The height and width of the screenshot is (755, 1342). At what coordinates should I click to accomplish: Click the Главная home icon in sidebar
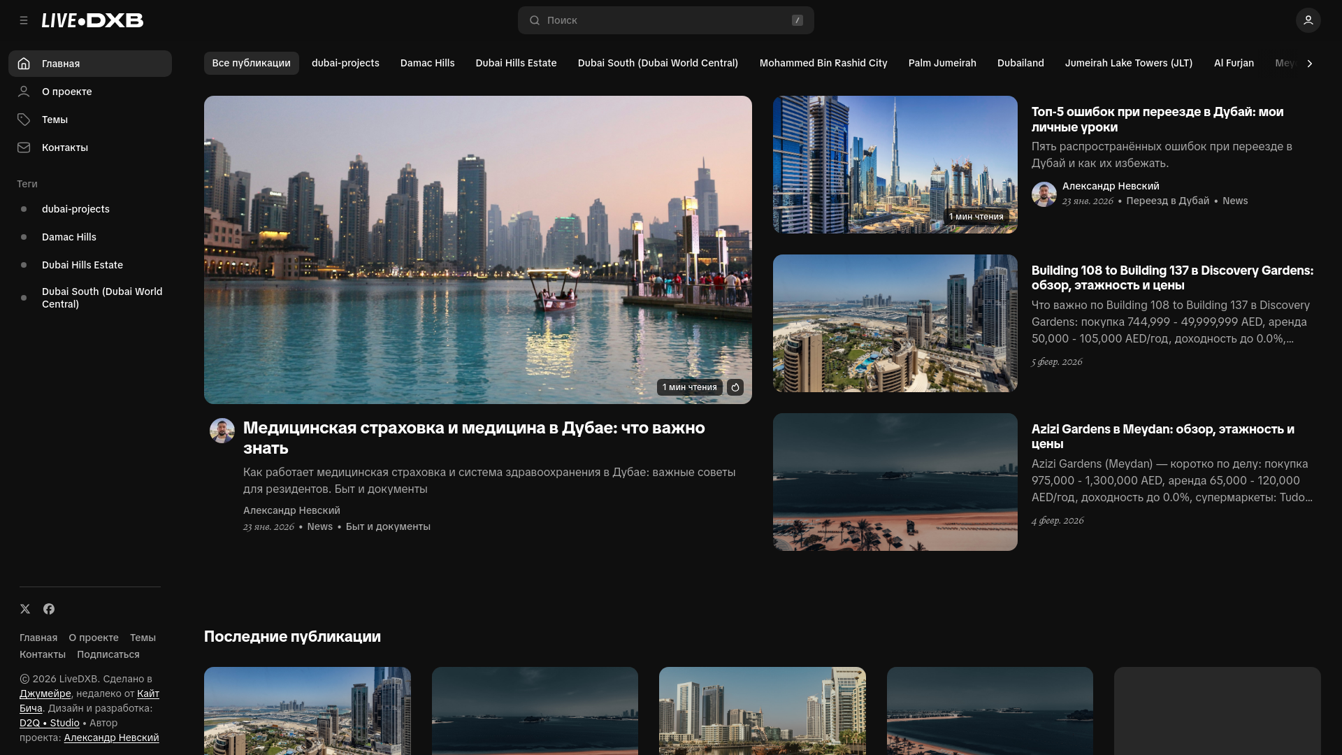pyautogui.click(x=24, y=64)
